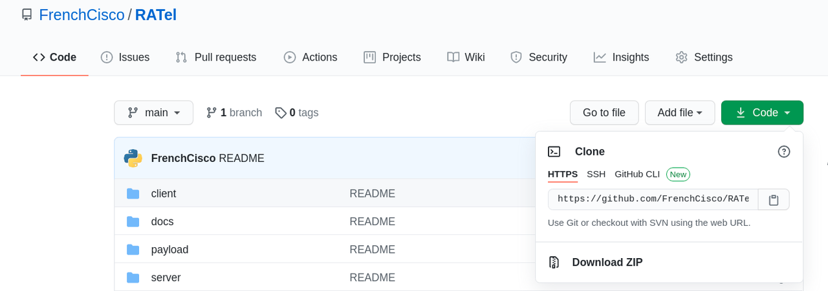Image resolution: width=828 pixels, height=291 pixels.
Task: Click the Settings gear icon
Action: tap(681, 57)
